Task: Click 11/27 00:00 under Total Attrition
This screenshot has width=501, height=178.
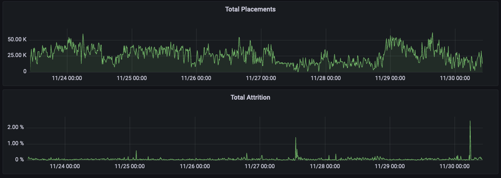Action: (260, 166)
